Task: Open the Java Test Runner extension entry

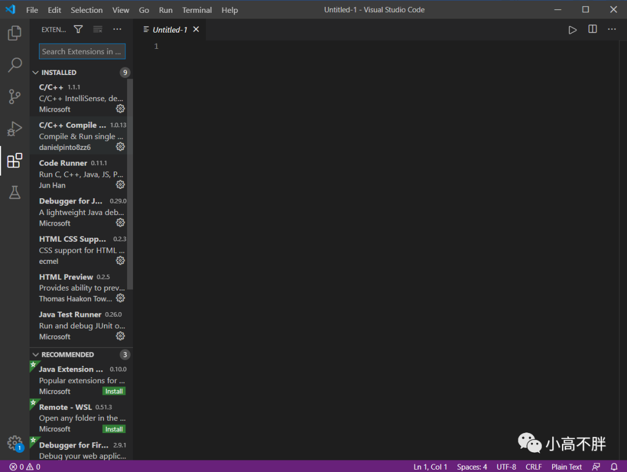Action: pyautogui.click(x=78, y=326)
